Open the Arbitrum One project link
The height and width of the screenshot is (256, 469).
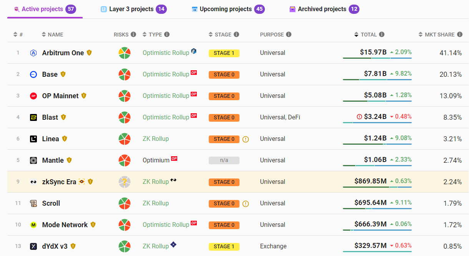coord(63,53)
